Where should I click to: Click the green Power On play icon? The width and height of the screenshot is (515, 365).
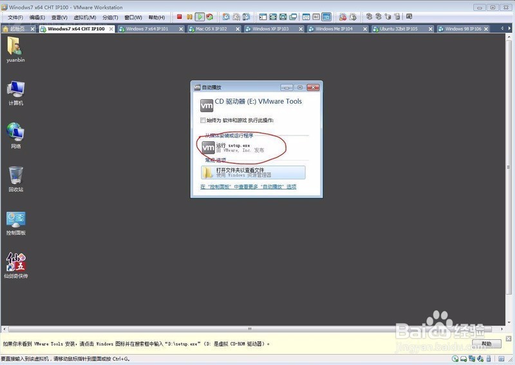200,17
